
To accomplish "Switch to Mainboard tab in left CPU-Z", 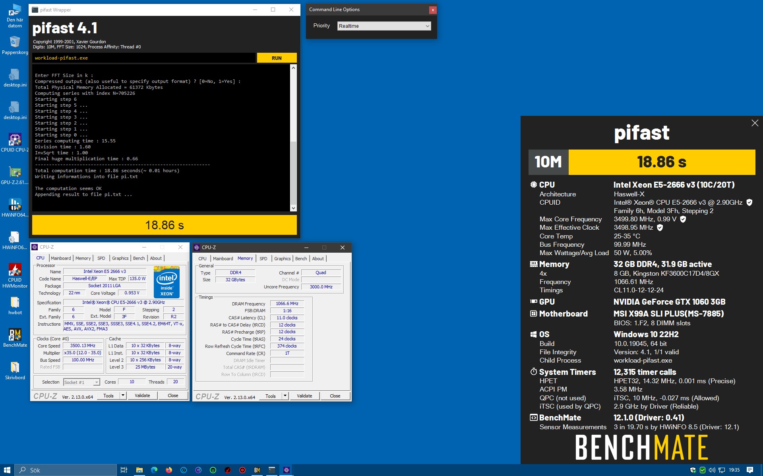I will pyautogui.click(x=61, y=258).
